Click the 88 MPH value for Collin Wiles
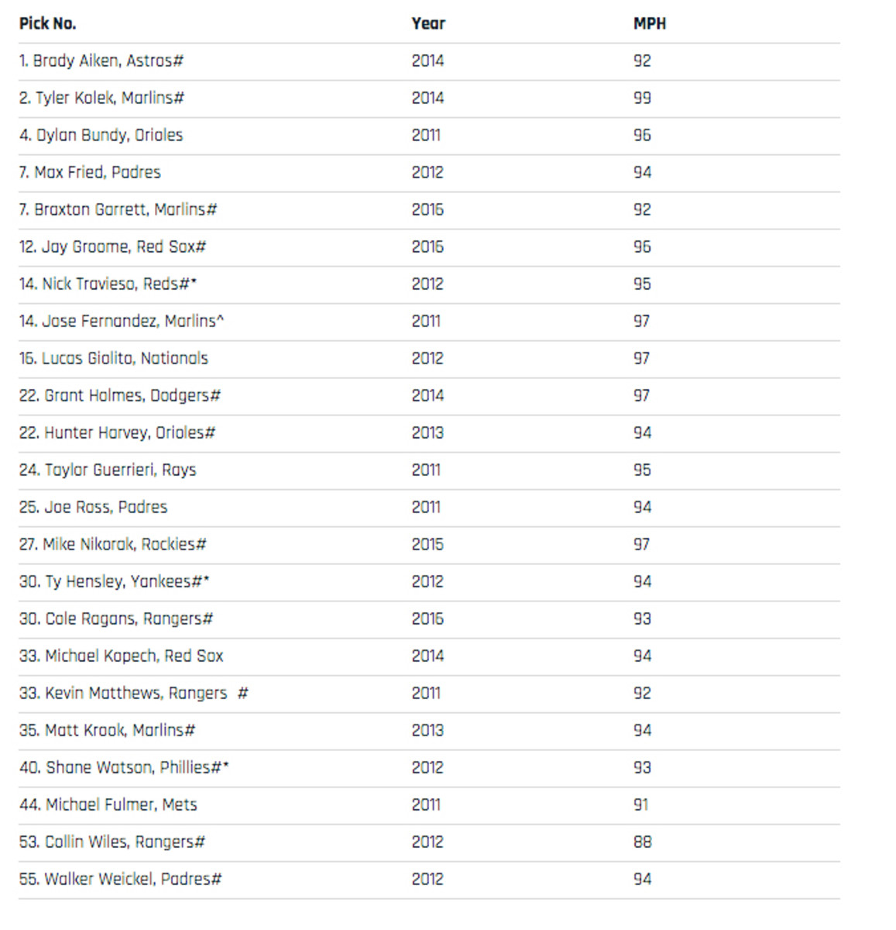The width and height of the screenshot is (896, 930). tap(642, 842)
